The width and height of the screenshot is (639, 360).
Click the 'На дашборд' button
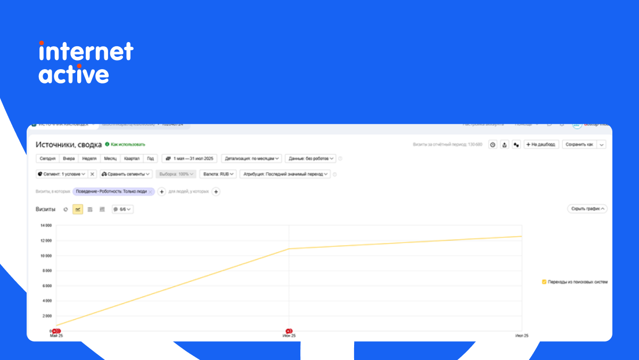(541, 145)
